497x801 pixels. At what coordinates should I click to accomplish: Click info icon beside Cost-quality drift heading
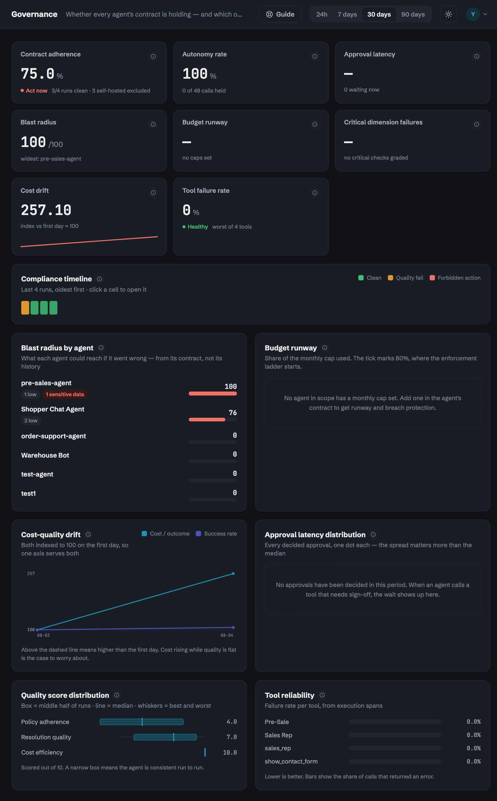tap(88, 535)
